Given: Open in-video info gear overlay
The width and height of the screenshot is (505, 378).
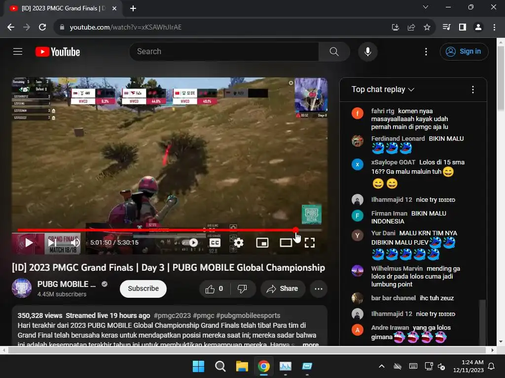Looking at the screenshot, I should coord(291,83).
